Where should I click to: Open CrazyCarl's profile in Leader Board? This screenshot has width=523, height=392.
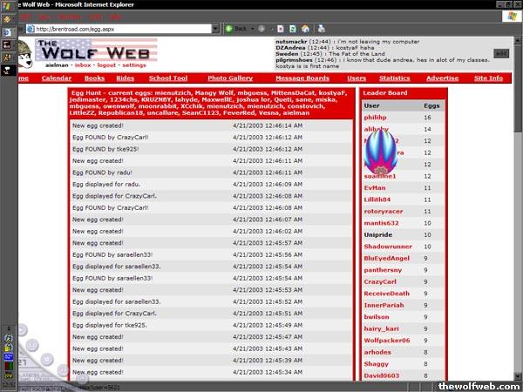click(380, 282)
